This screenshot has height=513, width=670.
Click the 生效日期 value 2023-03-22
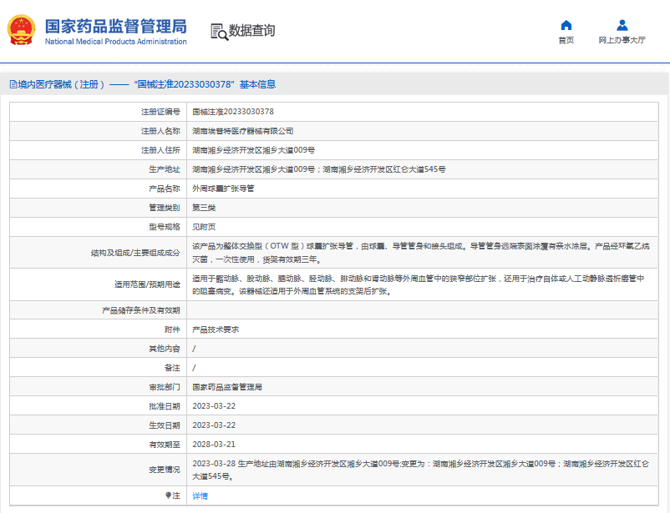(214, 425)
